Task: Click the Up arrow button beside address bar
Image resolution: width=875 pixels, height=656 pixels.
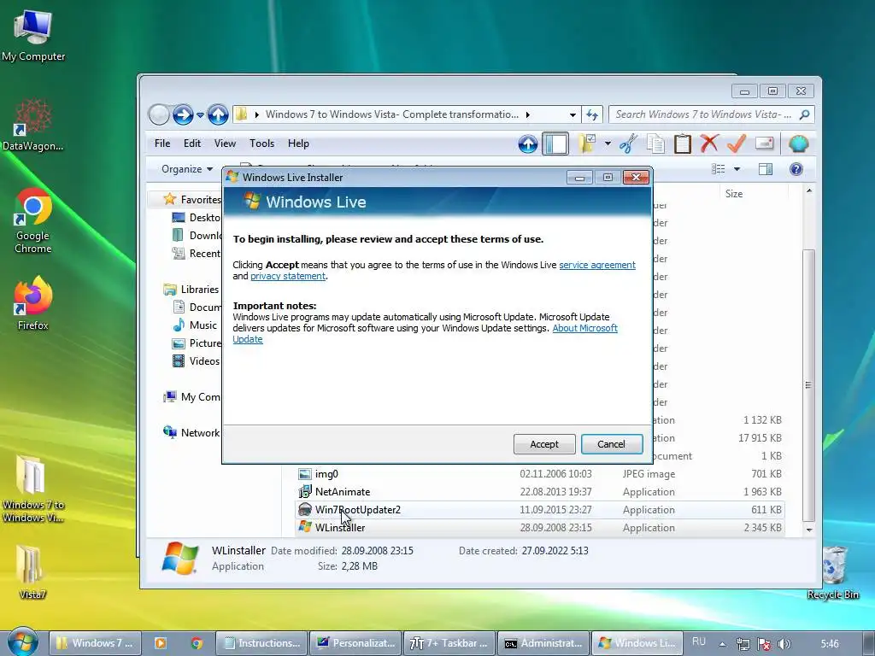Action: [218, 115]
